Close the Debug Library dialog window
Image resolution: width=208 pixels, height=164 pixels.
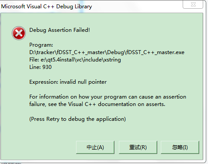click(193, 4)
